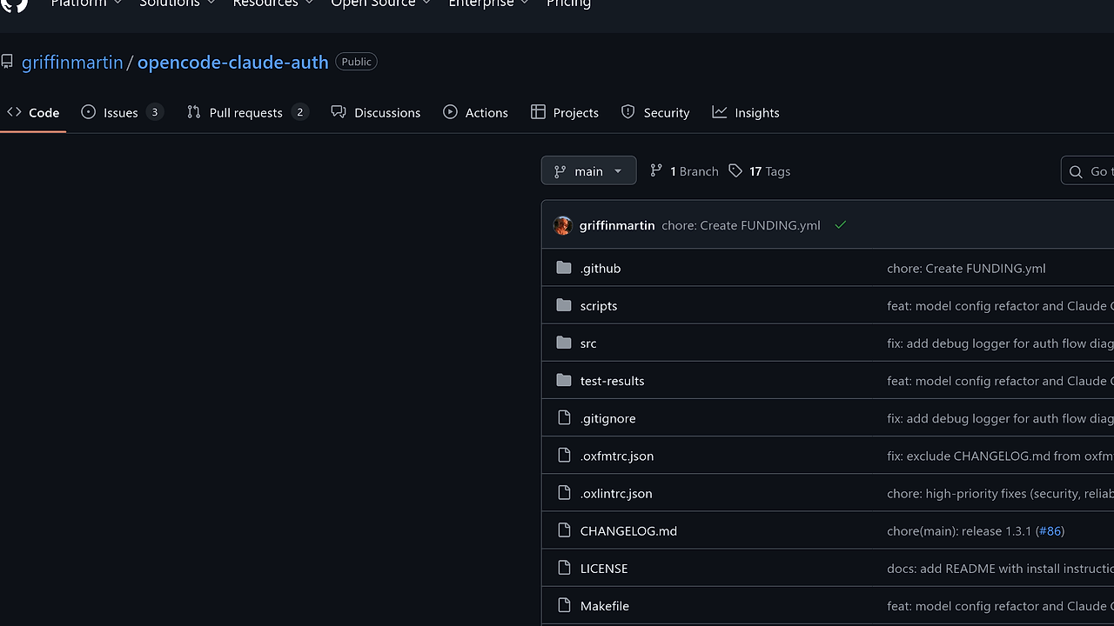View the 17 Tags link
Image resolution: width=1114 pixels, height=626 pixels.
point(760,171)
